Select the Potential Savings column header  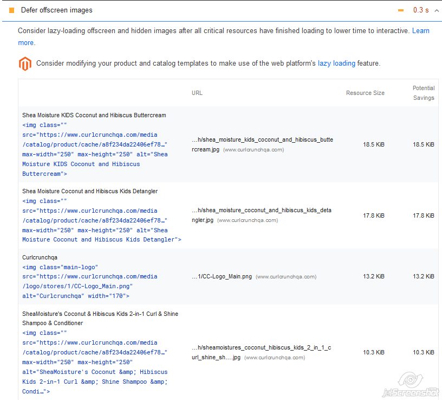pyautogui.click(x=423, y=93)
